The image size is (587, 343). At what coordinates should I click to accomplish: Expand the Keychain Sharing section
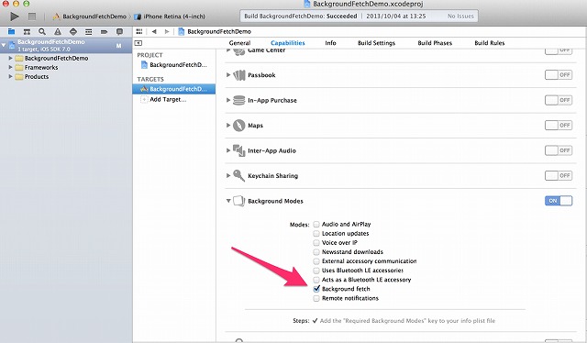pyautogui.click(x=228, y=175)
